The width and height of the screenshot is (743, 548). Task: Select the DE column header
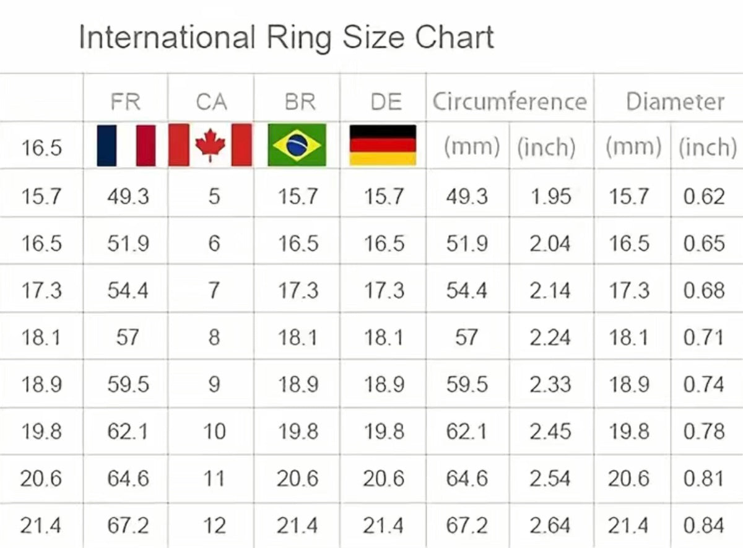tap(386, 102)
